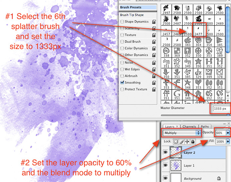Click the layer Opacity 60% field
This screenshot has width=231, height=182.
(221, 133)
